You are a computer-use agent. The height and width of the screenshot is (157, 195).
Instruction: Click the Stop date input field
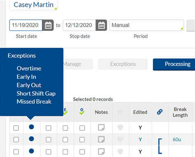(x=79, y=25)
